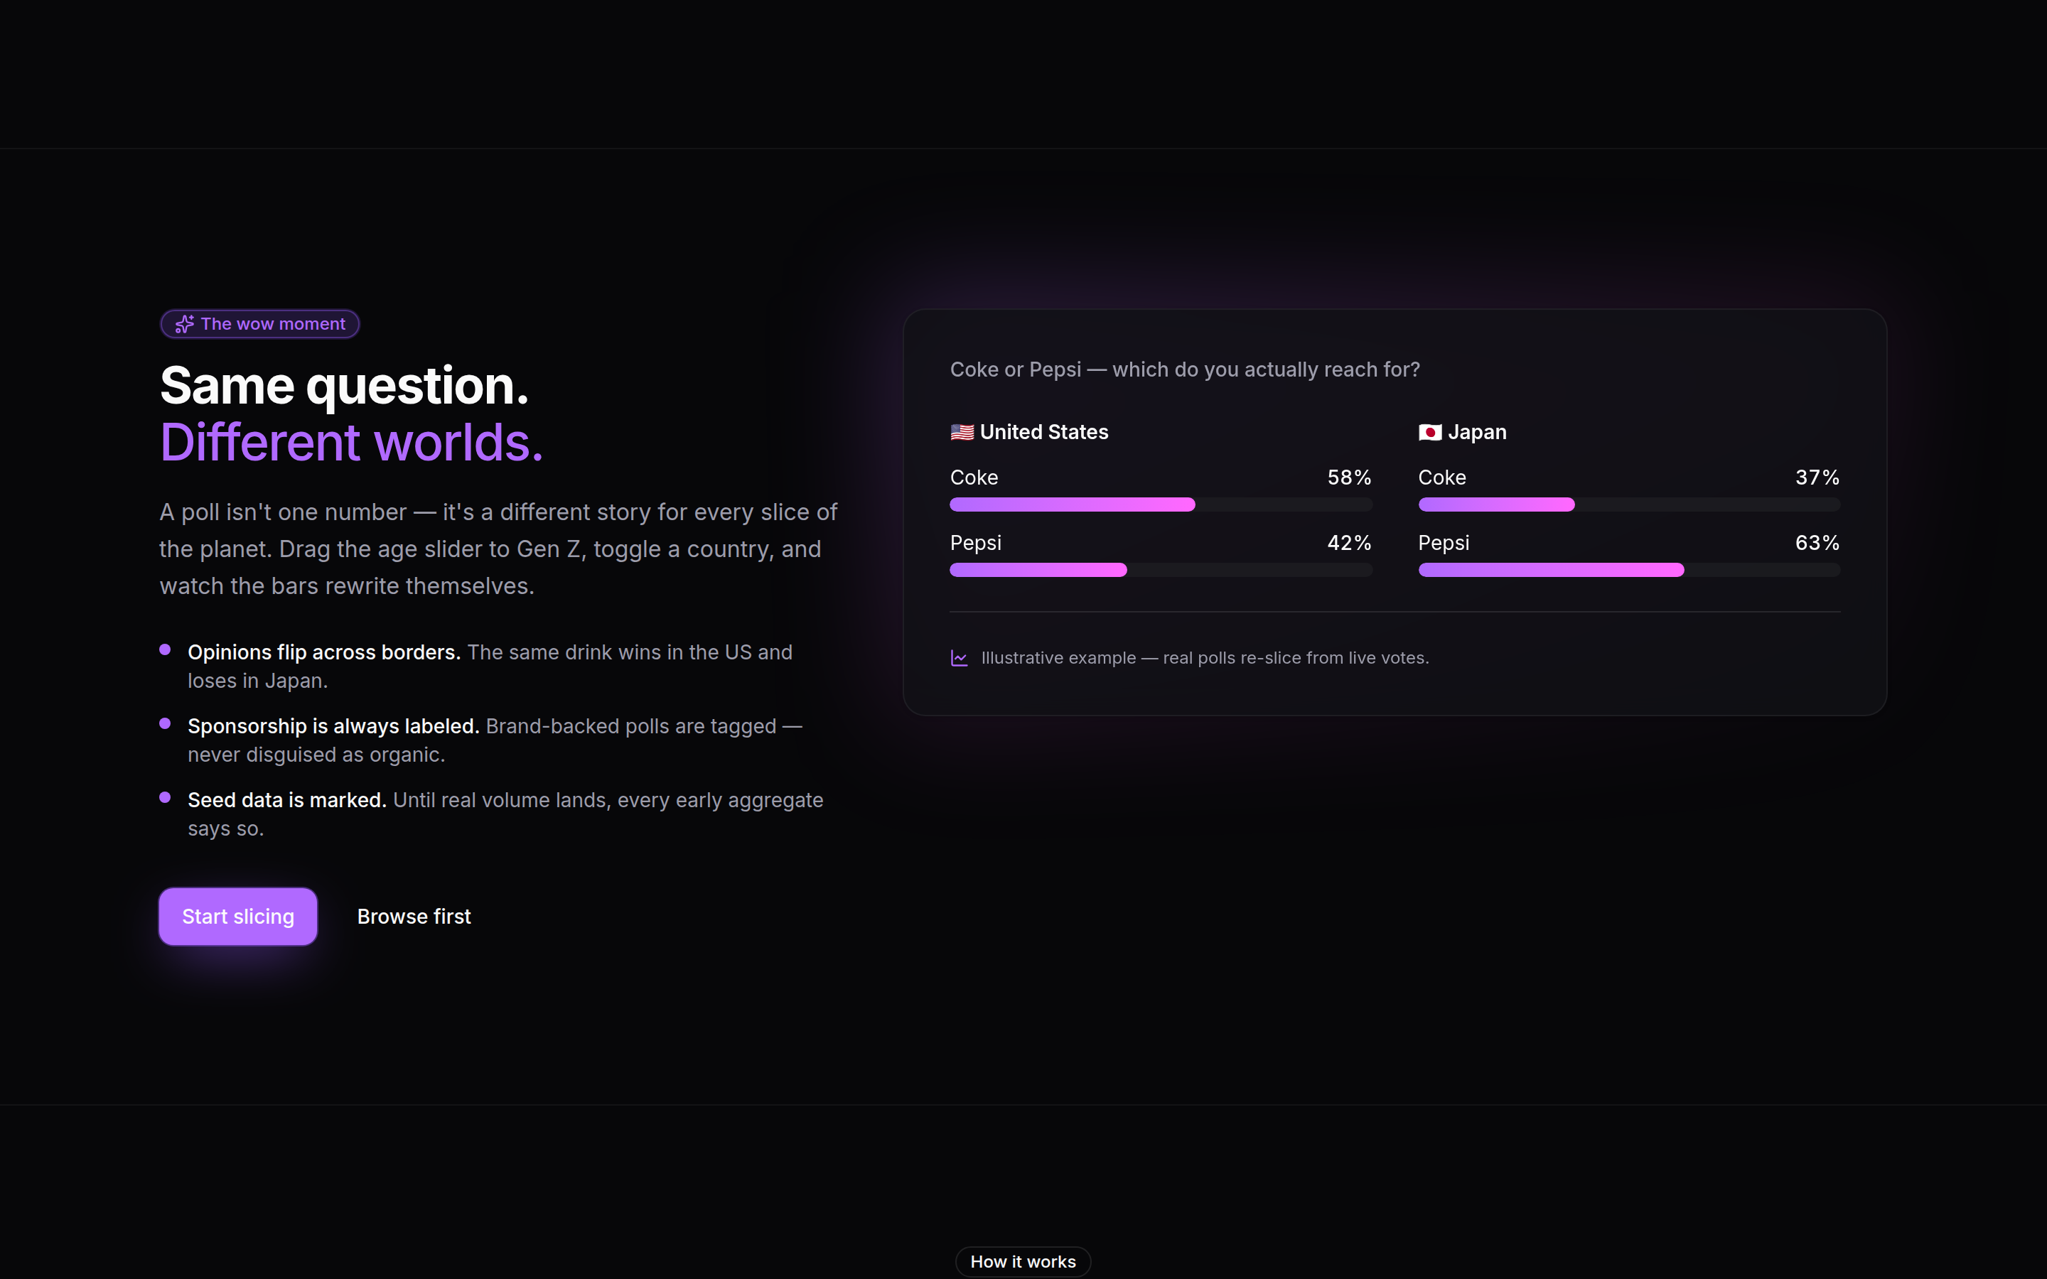This screenshot has width=2047, height=1279.
Task: Click the Start slicing button
Action: [x=237, y=916]
